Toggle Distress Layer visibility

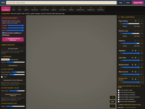[x=136, y=31]
